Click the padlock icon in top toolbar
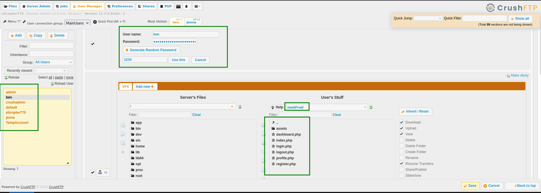The height and width of the screenshot is (193, 541). pos(186,6)
